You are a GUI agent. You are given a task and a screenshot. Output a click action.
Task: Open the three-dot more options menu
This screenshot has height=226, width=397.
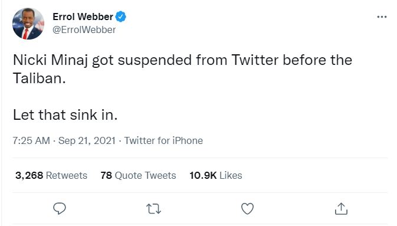coord(382,17)
